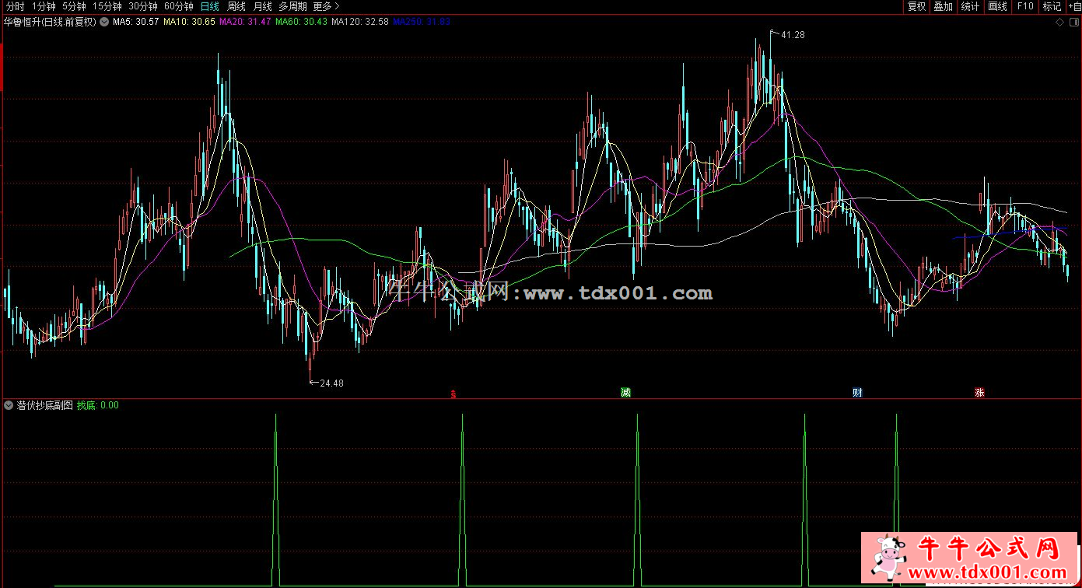
Task: Click the diamond icon at top right
Action: pyautogui.click(x=1059, y=22)
